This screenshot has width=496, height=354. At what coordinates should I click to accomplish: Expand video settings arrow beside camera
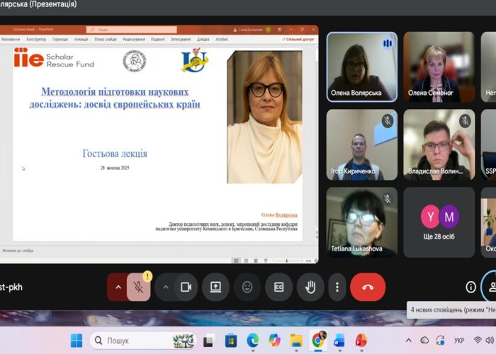166,287
